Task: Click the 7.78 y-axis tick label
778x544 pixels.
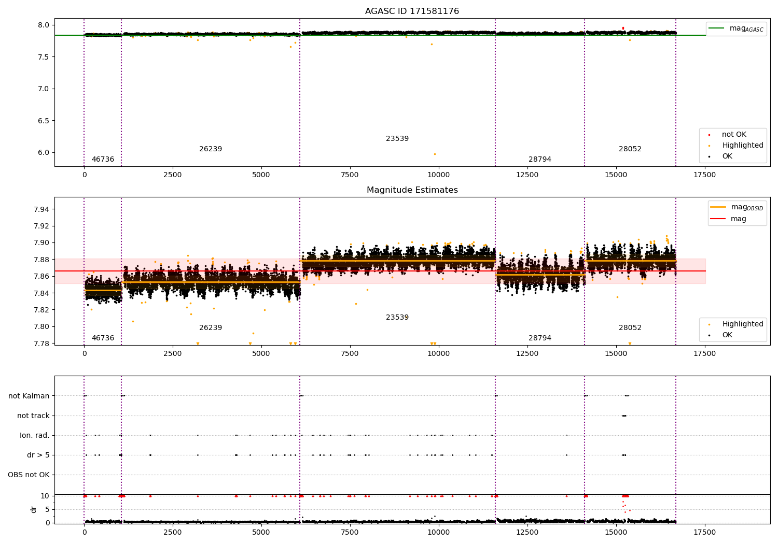Action: pyautogui.click(x=41, y=343)
